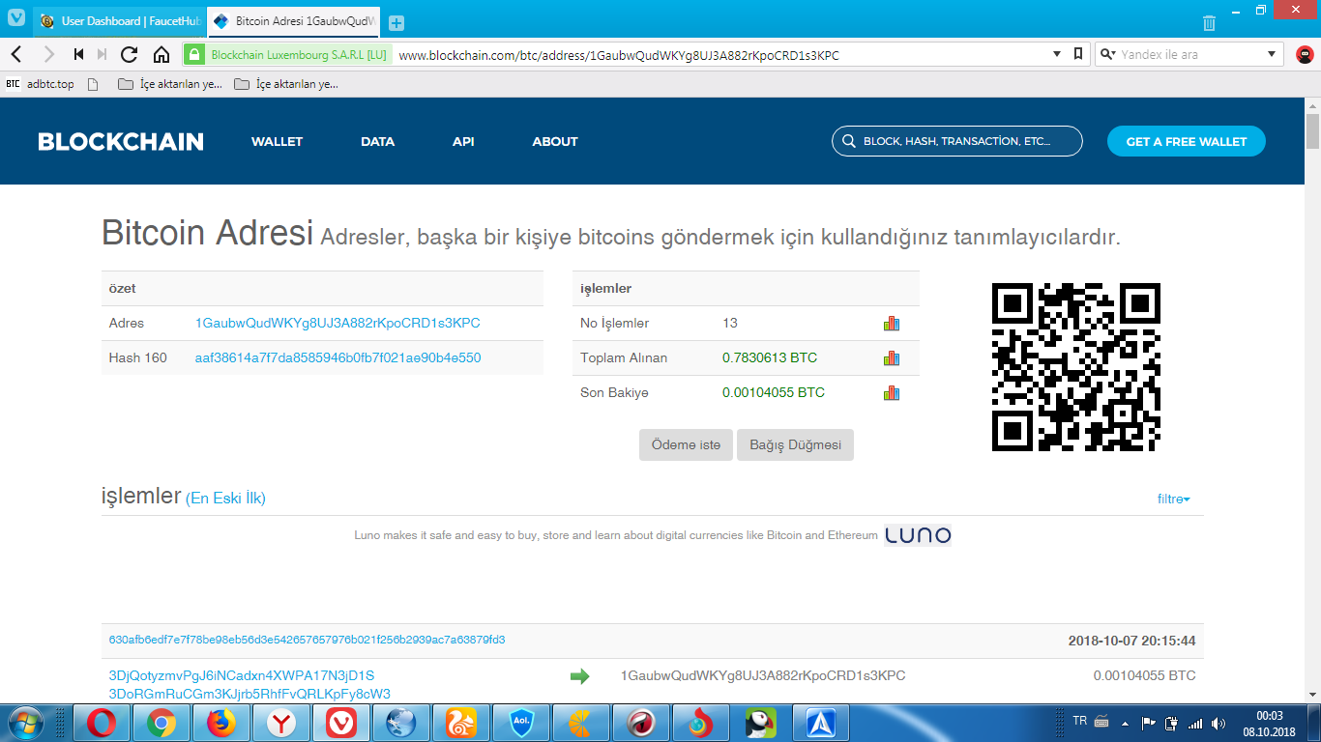Open the WALLET menu item
Screen dimensions: 1321x742
pos(277,141)
